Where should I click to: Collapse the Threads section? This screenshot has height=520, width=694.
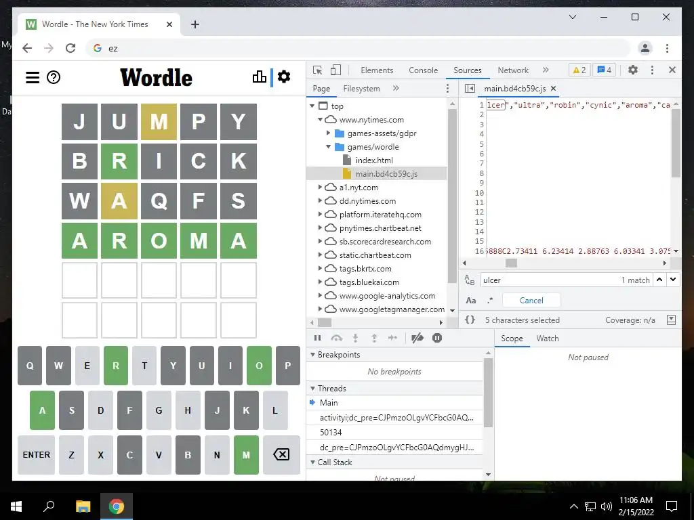[x=312, y=389]
